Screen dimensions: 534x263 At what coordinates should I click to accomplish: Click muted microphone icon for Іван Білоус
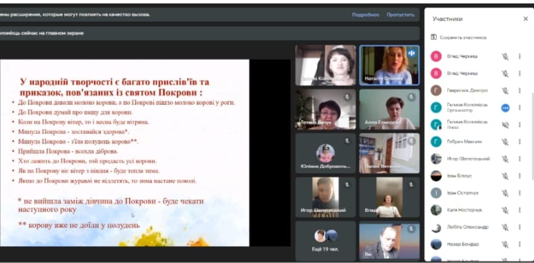tap(505, 176)
